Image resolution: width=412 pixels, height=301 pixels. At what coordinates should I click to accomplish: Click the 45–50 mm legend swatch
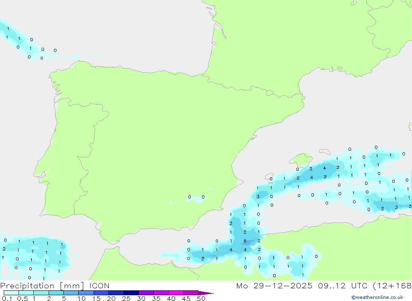(x=191, y=293)
